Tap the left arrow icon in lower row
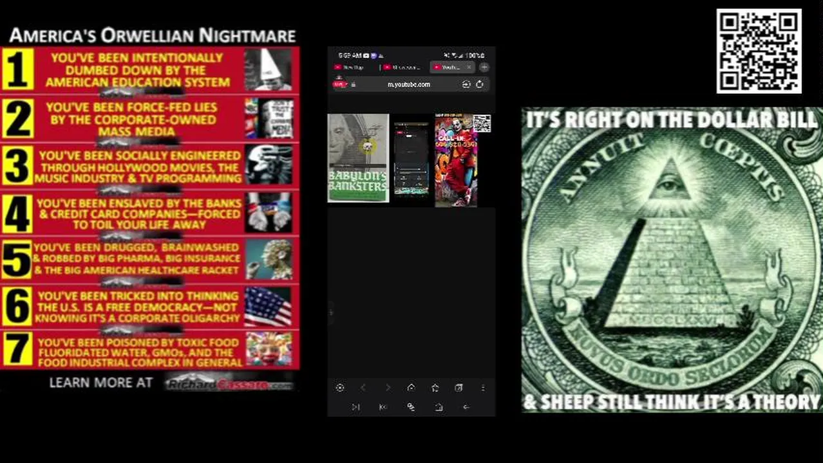 tap(466, 407)
